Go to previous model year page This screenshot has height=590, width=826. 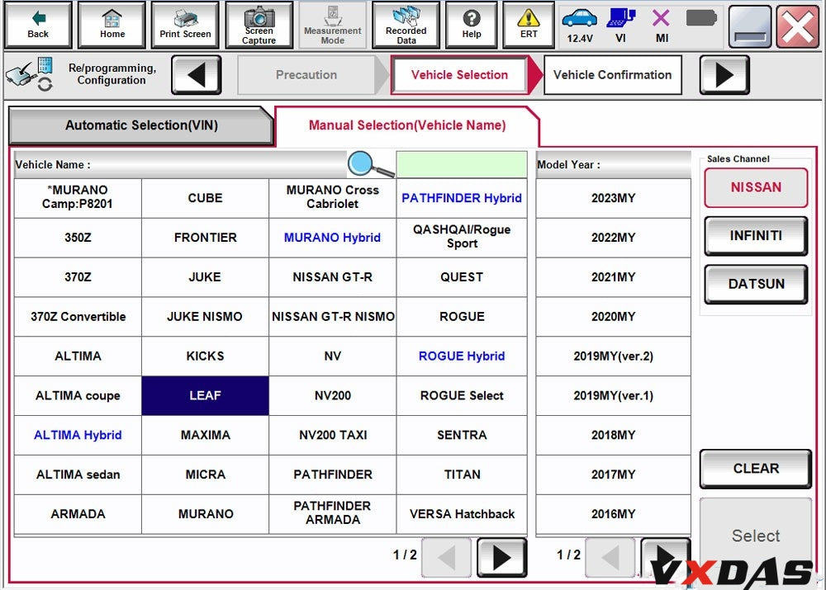coord(610,557)
